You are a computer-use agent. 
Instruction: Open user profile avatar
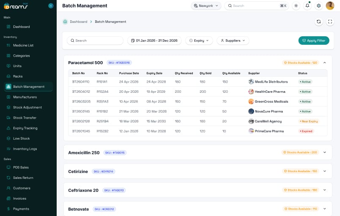(330, 6)
